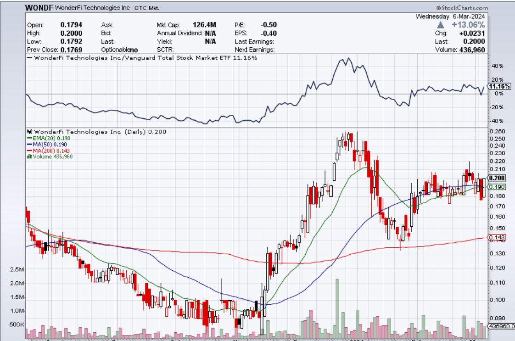
Task: Click the 11.16% ratio tag on right axis
Action: coord(499,86)
